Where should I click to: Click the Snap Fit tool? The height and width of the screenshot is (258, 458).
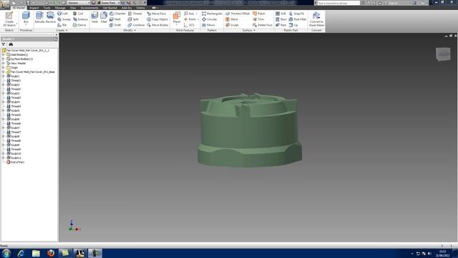click(296, 14)
